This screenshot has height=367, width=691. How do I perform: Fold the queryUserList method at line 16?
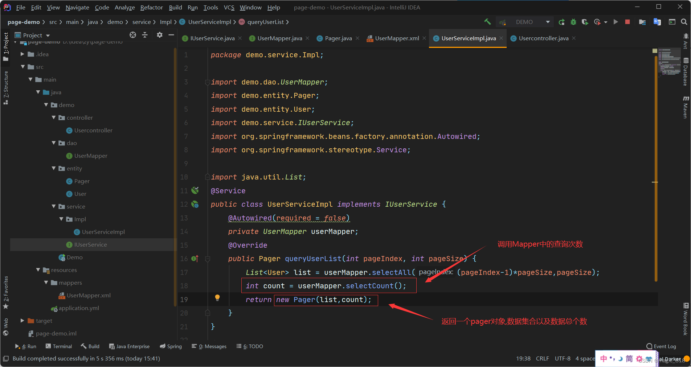tap(208, 259)
